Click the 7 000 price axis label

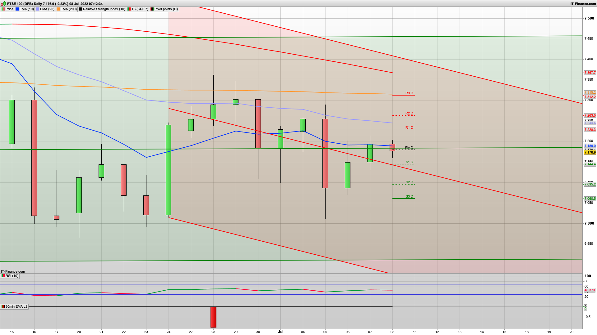point(589,223)
